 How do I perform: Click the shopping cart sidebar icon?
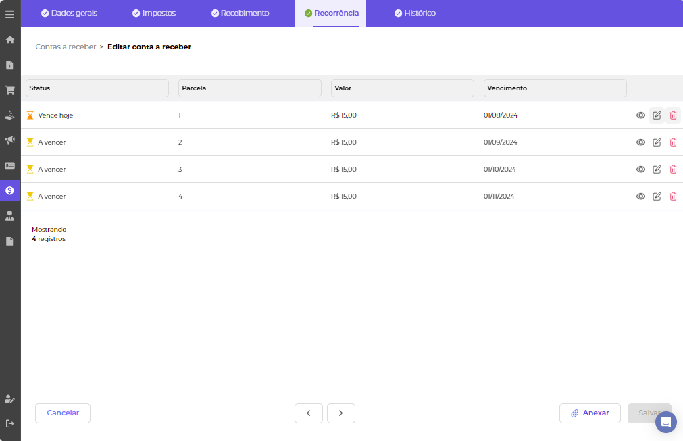pyautogui.click(x=10, y=90)
